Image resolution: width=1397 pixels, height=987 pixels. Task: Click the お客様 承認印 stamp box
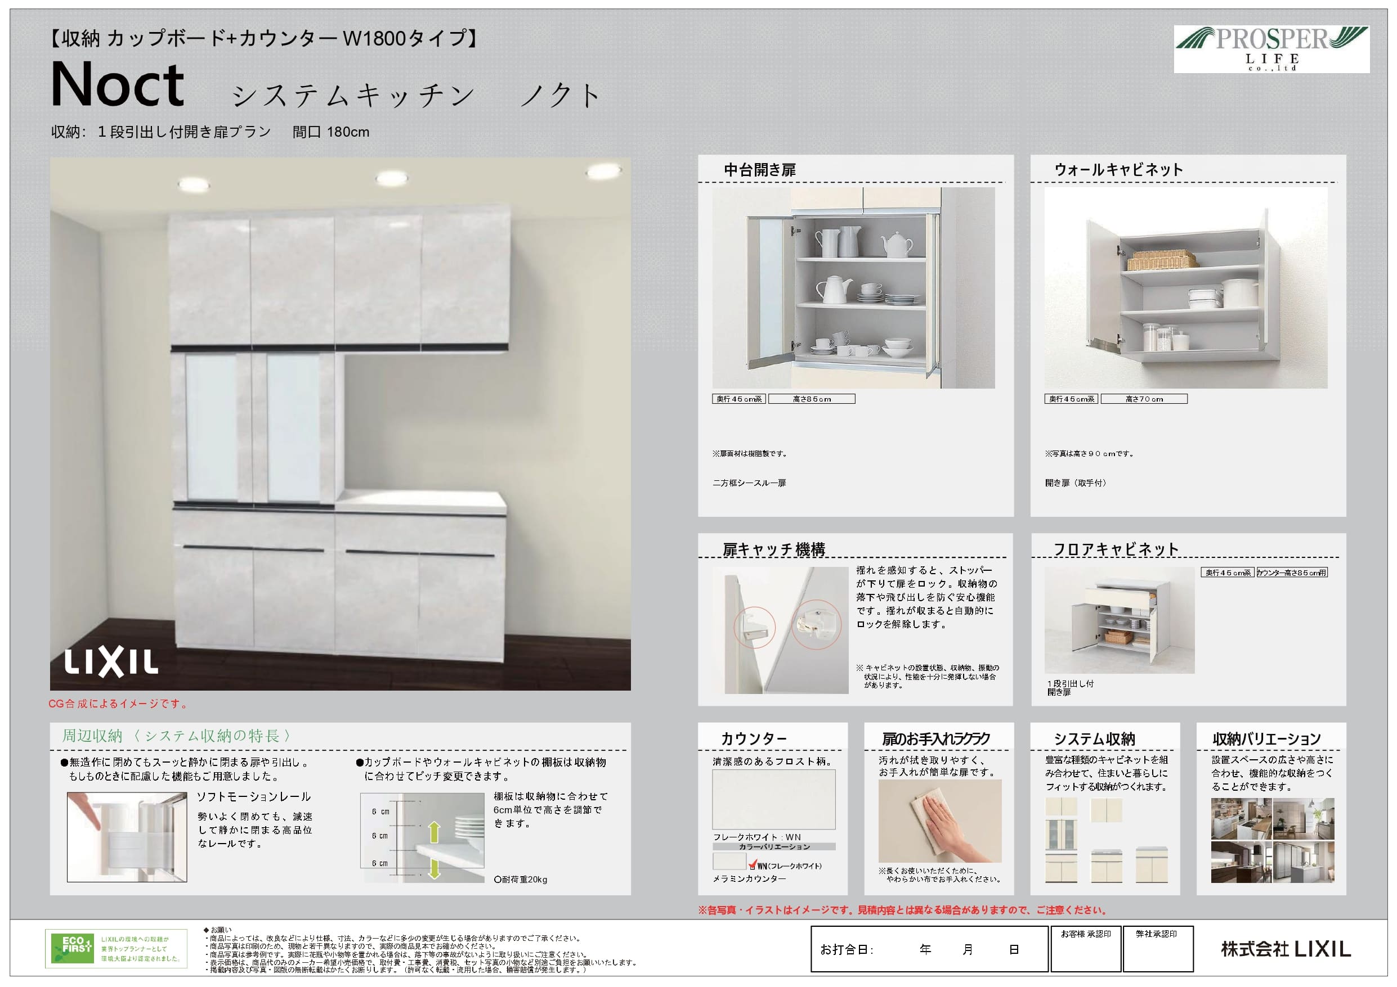[x=1086, y=949]
